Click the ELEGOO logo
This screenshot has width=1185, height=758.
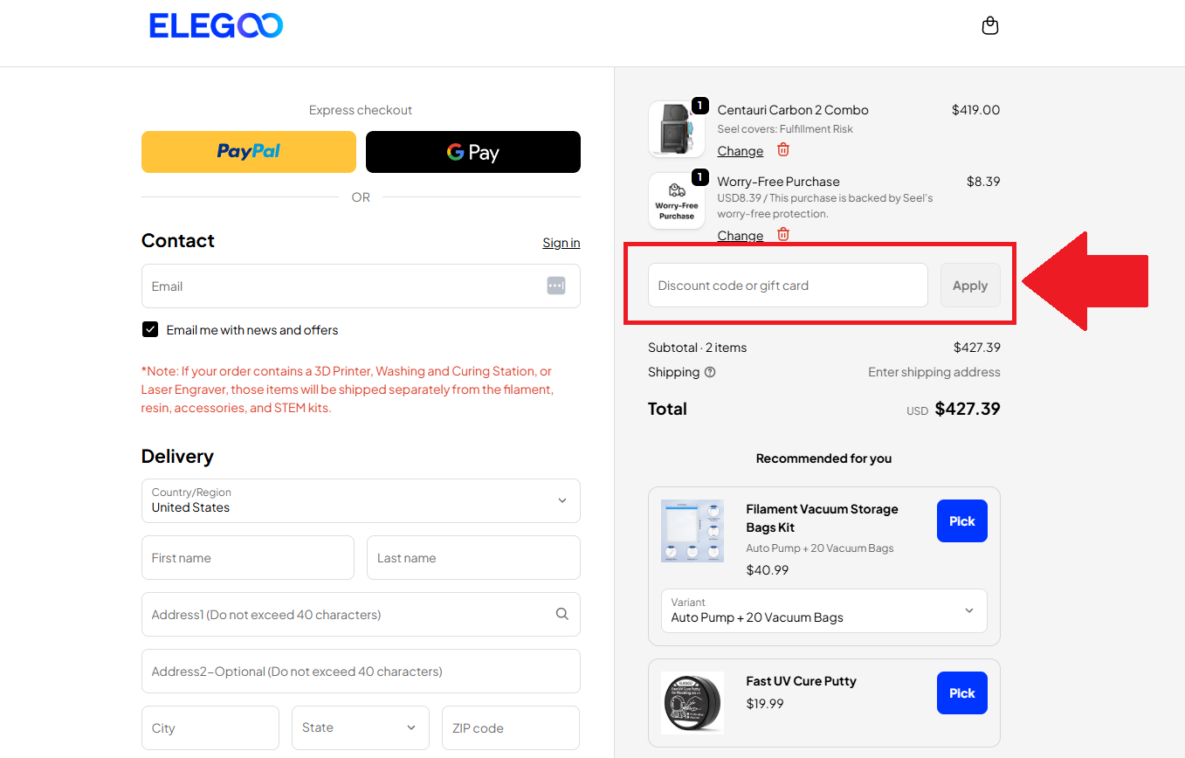[x=216, y=25]
